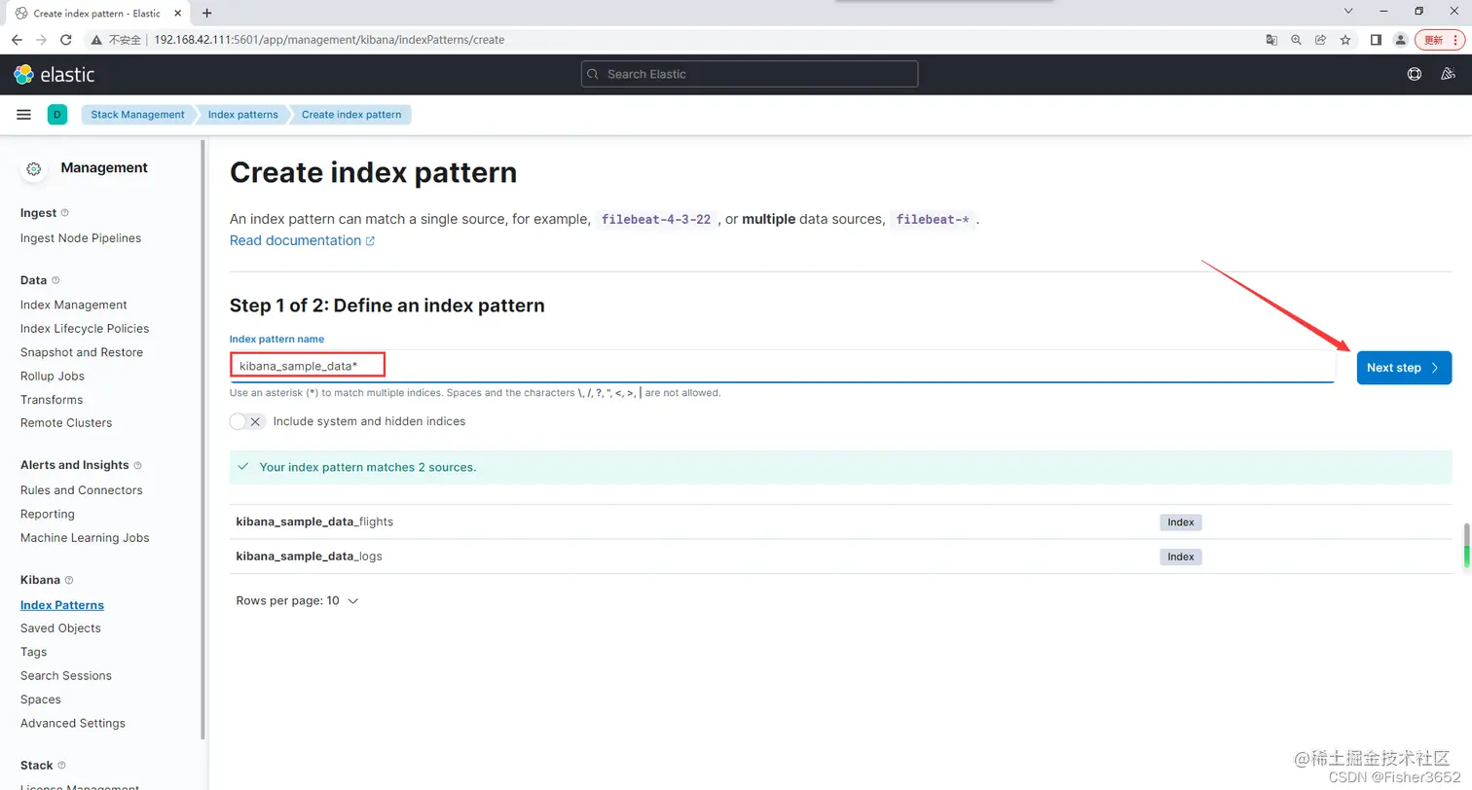Open Index Management
Viewport: 1472px width, 790px height.
point(74,305)
